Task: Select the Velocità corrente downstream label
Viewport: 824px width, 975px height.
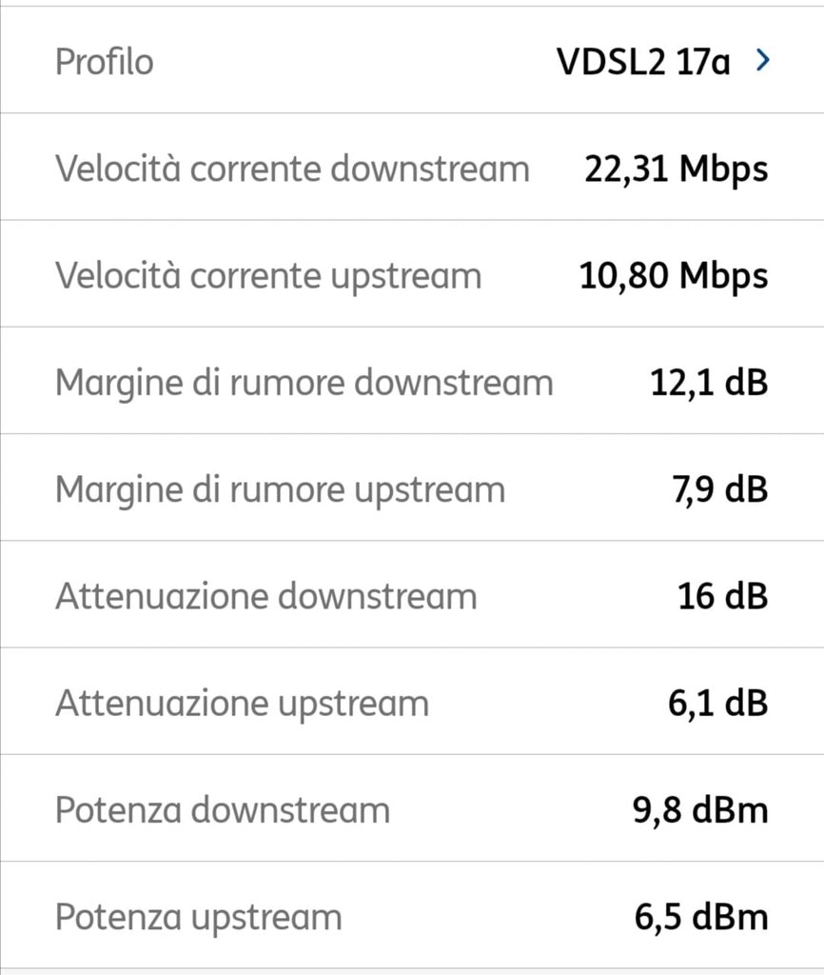Action: pos(292,169)
